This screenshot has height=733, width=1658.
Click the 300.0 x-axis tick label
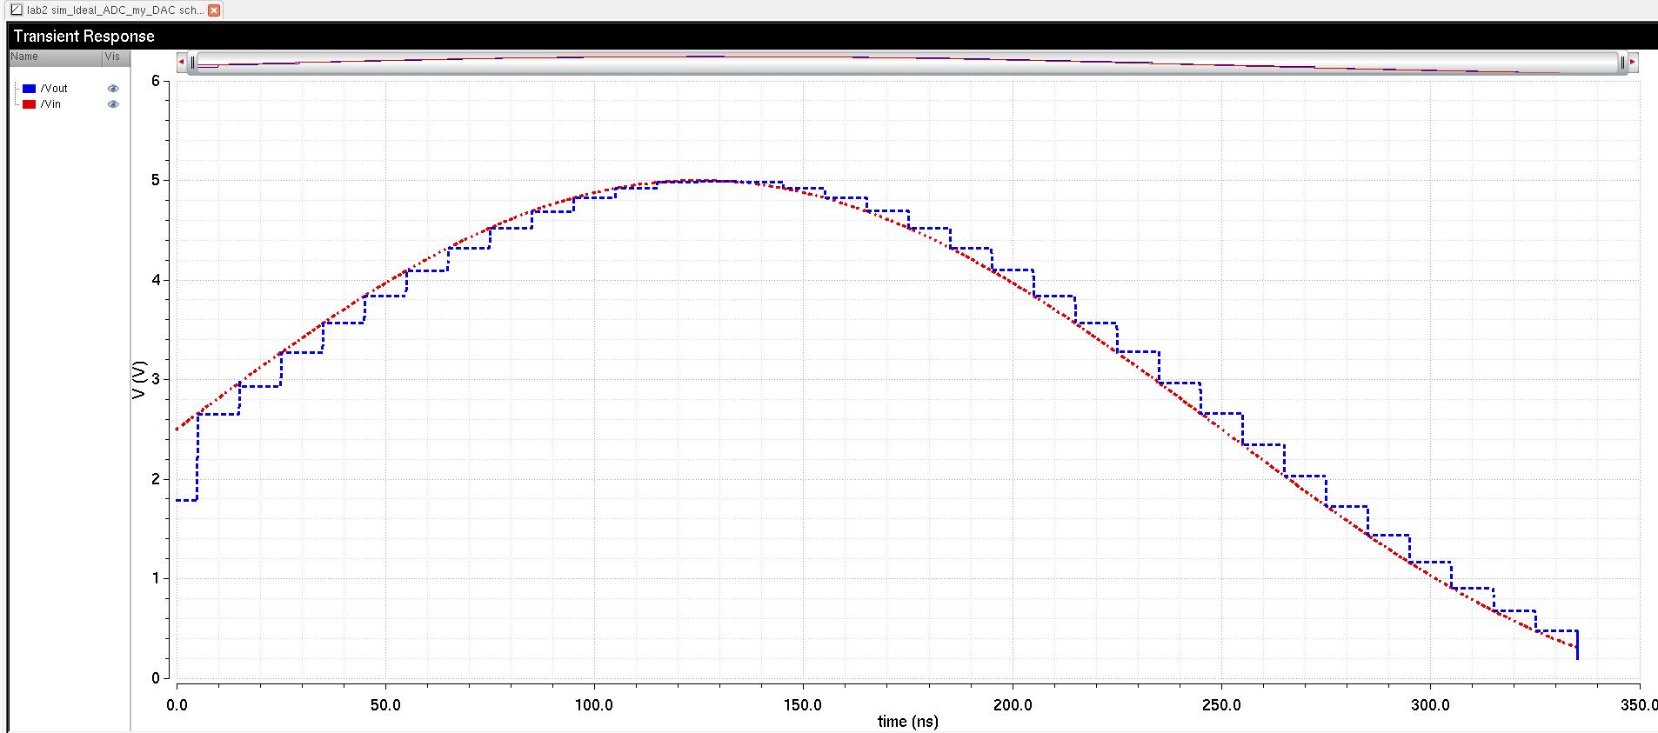1430,705
